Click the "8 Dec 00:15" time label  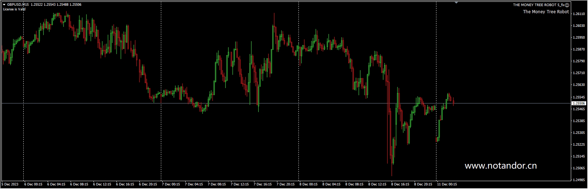309,185
